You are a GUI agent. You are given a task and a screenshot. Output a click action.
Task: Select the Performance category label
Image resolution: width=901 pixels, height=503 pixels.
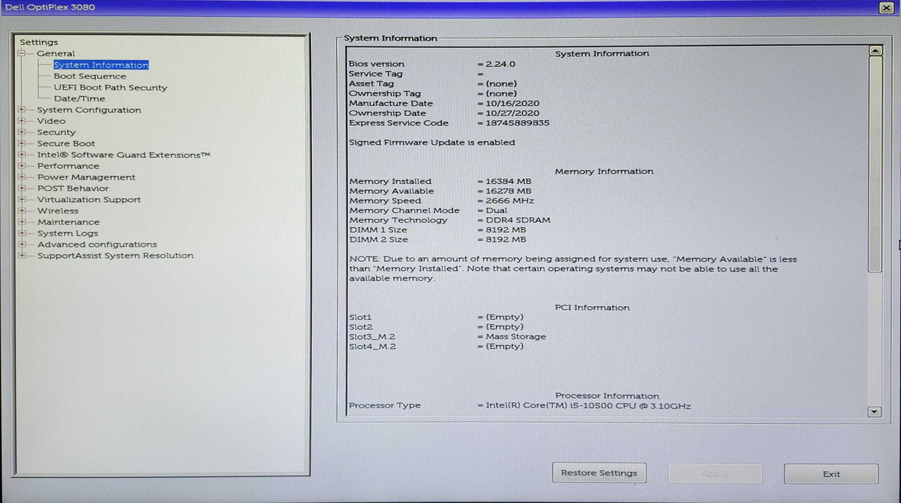68,166
